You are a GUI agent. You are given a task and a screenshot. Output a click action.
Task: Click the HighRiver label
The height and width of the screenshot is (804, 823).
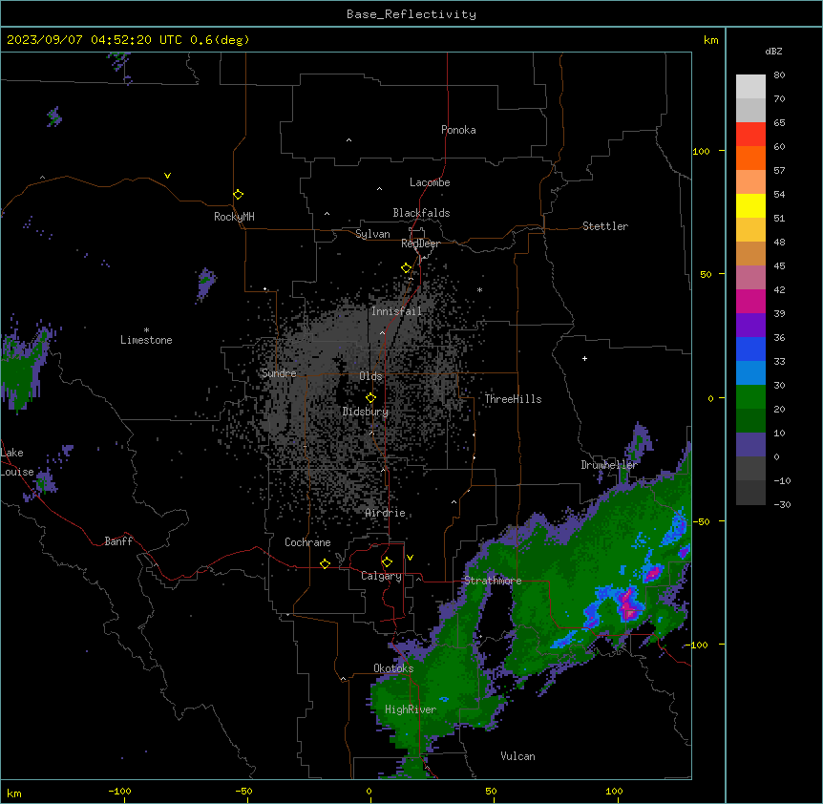coord(411,709)
